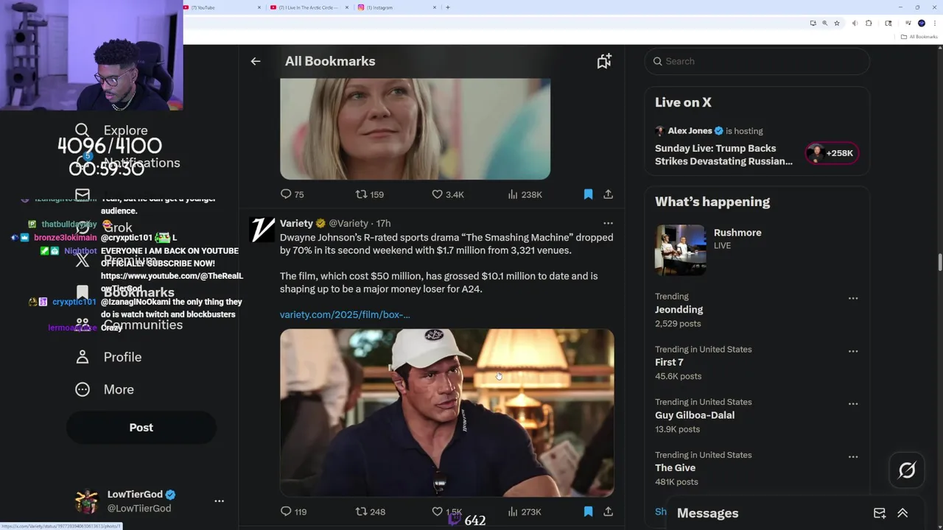Share the Variety post
This screenshot has height=530, width=943.
coord(608,512)
